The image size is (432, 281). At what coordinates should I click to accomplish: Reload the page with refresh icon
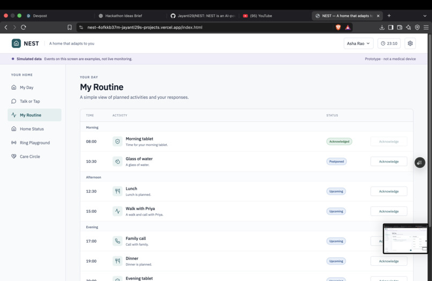[24, 27]
